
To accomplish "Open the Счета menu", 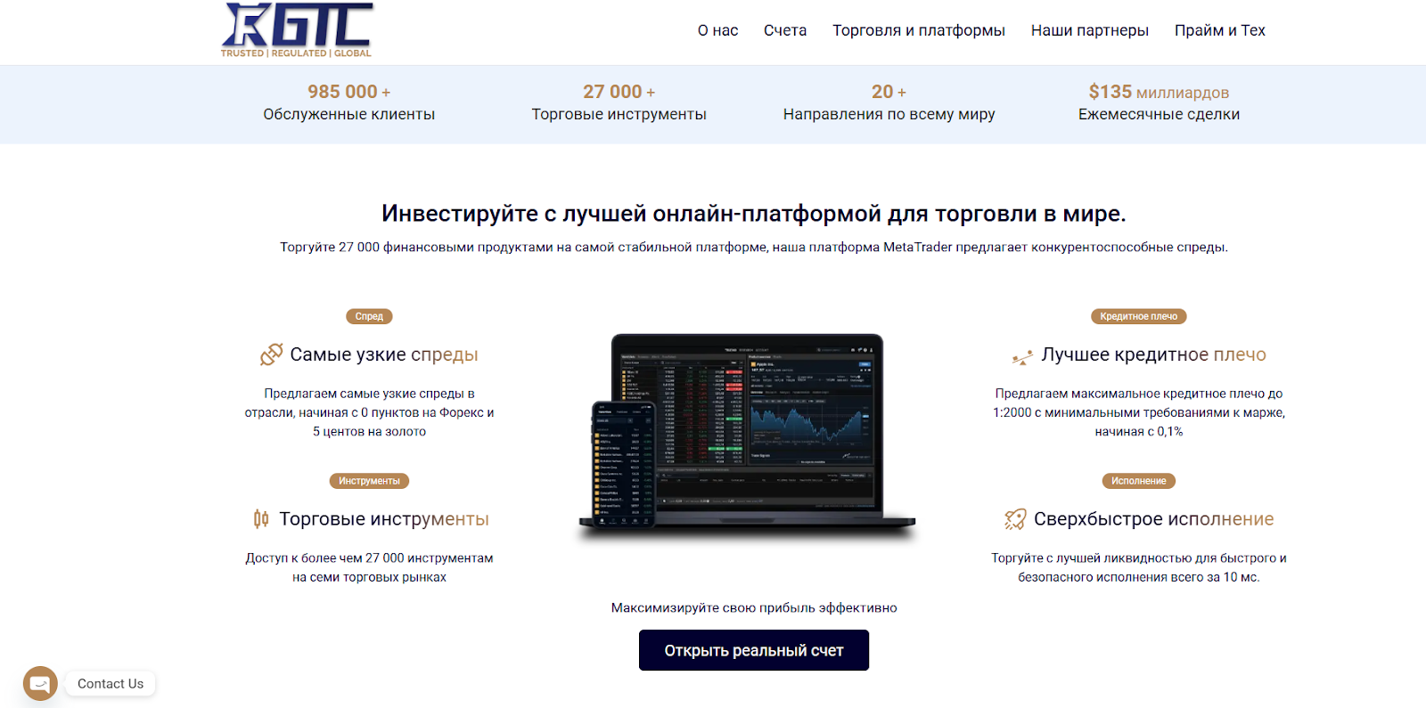I will tap(785, 30).
